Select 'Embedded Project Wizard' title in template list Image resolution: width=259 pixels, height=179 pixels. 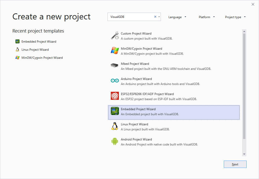pyautogui.click(x=138, y=109)
